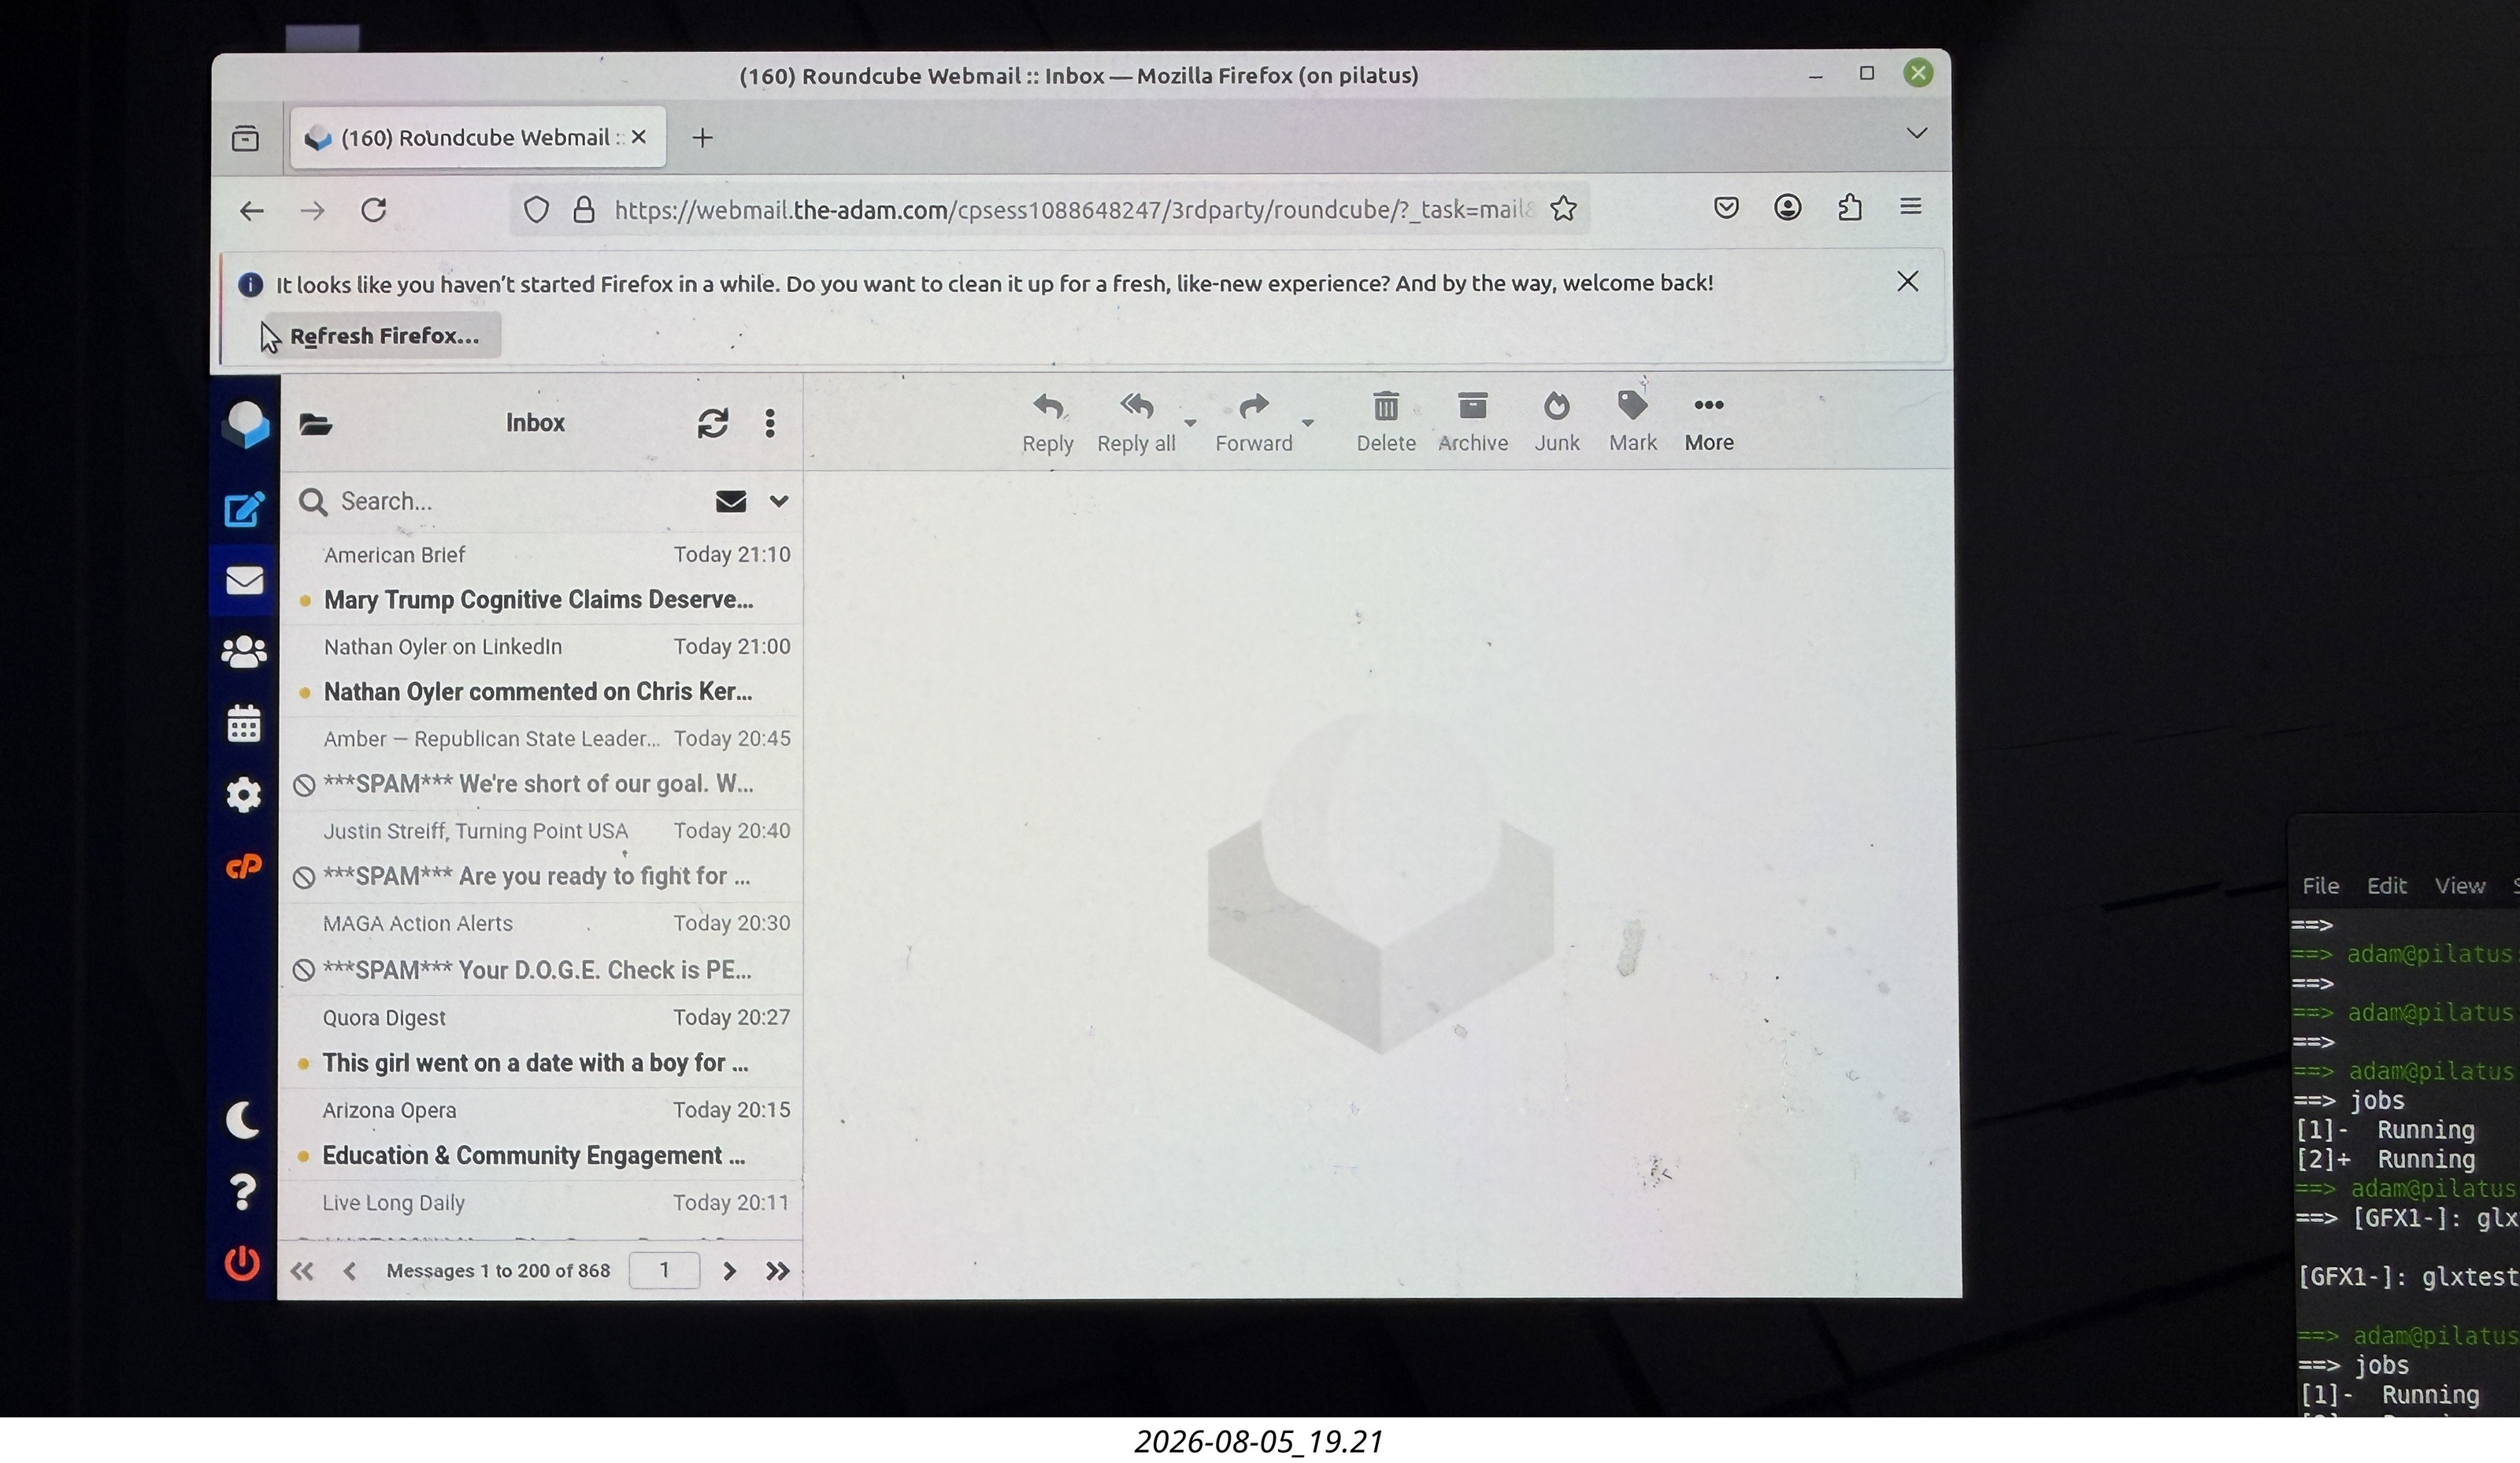2520x1463 pixels.
Task: Open the Nathan Oyler LinkedIn comment message
Action: 541,670
